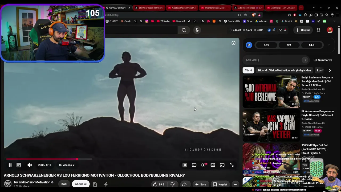Image resolution: width=341 pixels, height=192 pixels.
Task: Toggle subtitles with the captions button
Action: (194, 165)
